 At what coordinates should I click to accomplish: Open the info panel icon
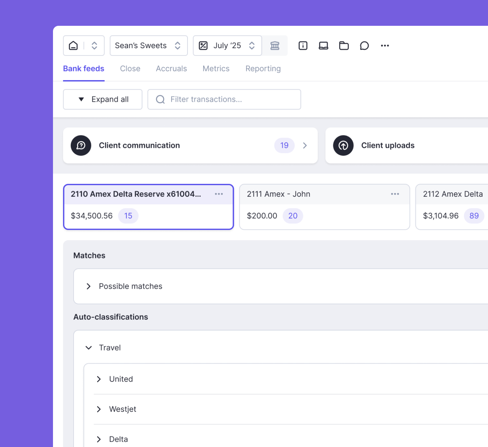pyautogui.click(x=303, y=46)
